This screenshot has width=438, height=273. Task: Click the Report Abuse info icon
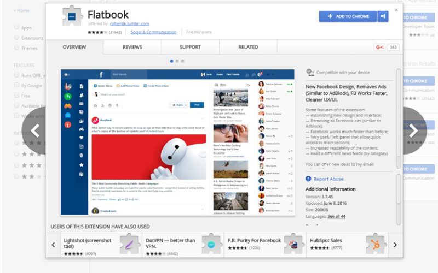[x=308, y=179]
